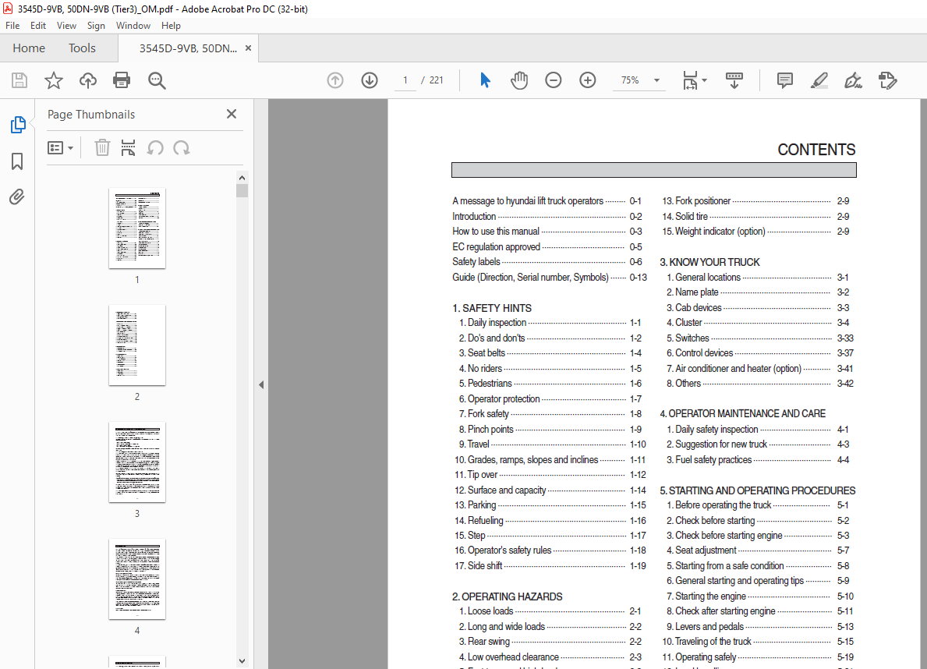Viewport: 927px width, 669px height.
Task: Click 'Introduction' contents entry
Action: pos(547,217)
